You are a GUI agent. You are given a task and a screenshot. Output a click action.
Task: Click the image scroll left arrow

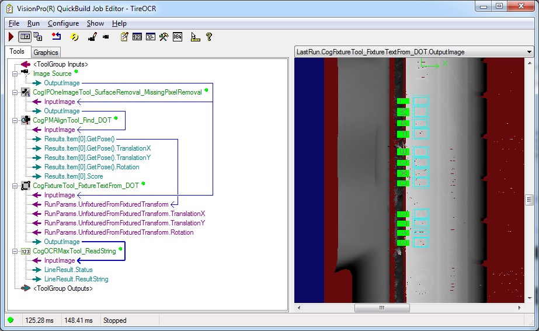[x=299, y=308]
